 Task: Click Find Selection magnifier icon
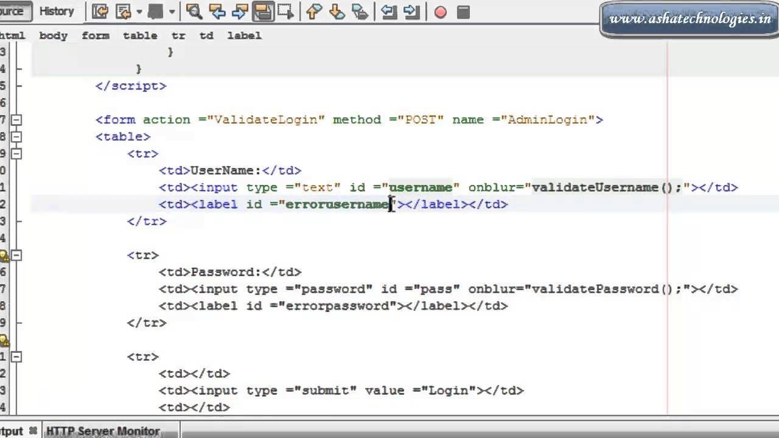tap(194, 12)
